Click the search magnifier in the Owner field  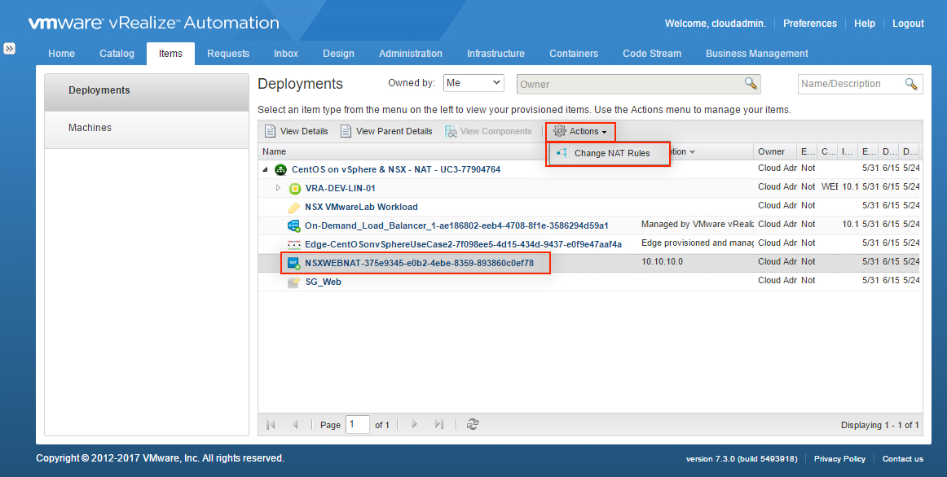751,84
